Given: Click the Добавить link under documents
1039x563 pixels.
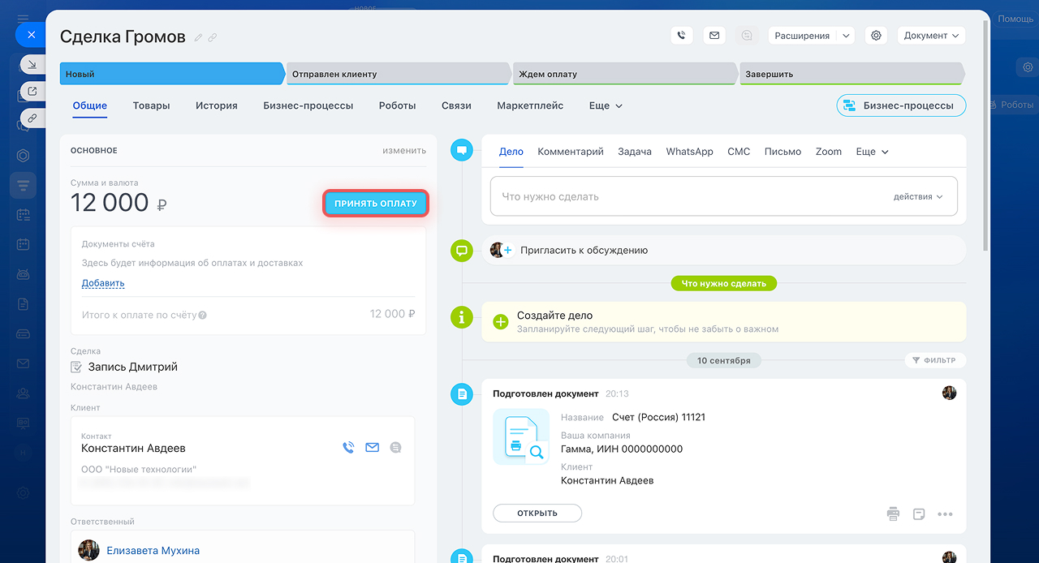Looking at the screenshot, I should click(103, 283).
